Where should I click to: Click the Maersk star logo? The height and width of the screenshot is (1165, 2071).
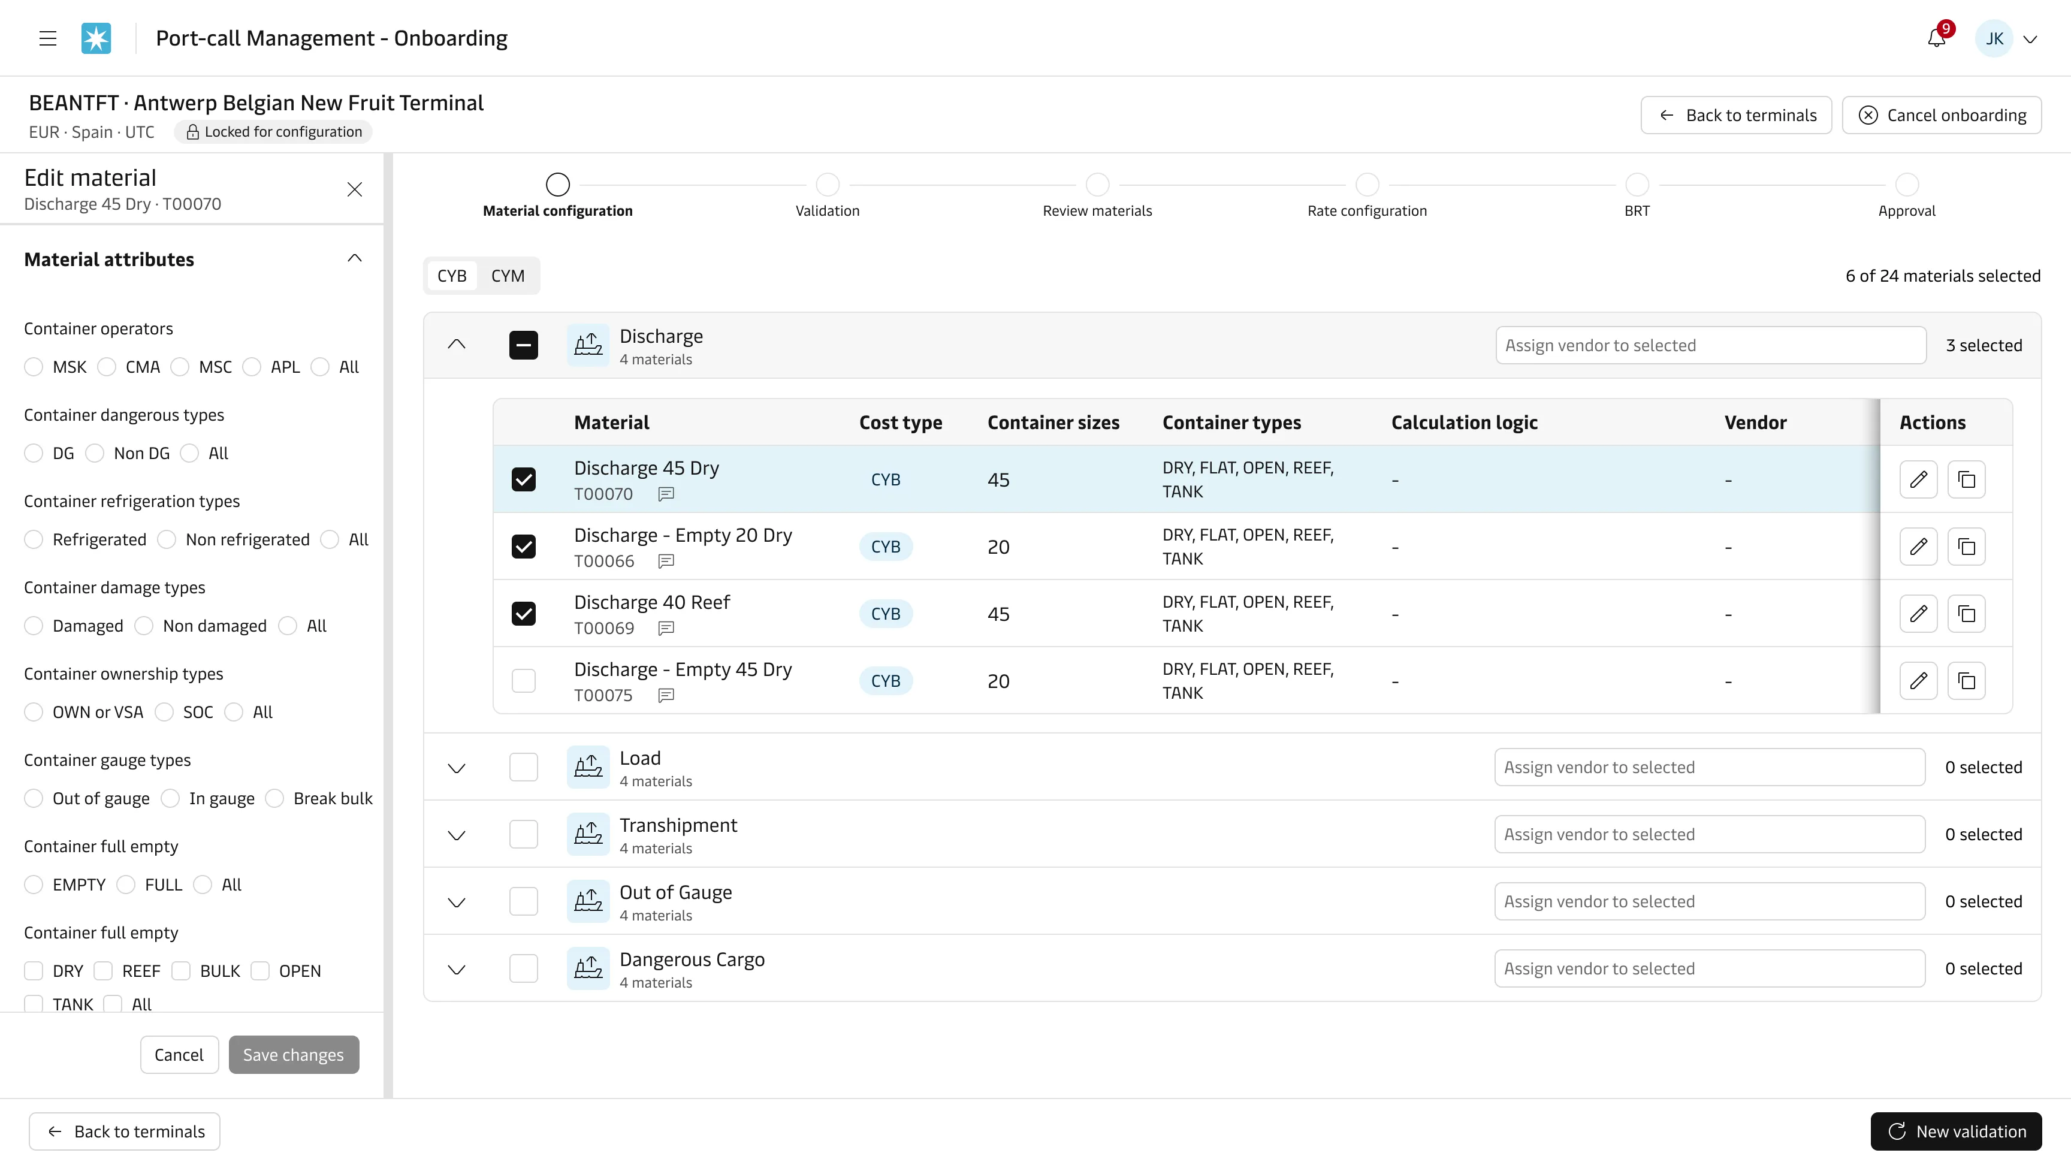[96, 38]
